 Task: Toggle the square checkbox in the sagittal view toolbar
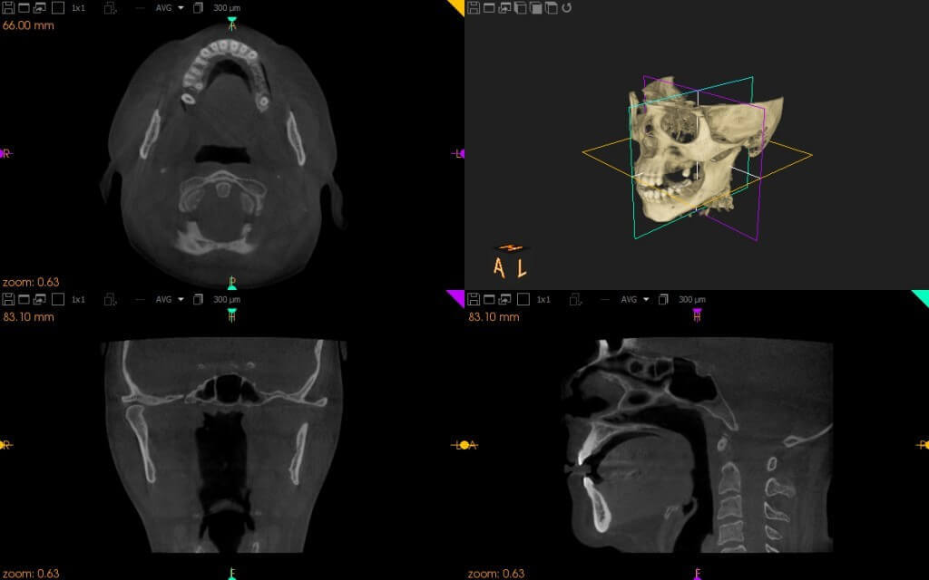coord(522,299)
